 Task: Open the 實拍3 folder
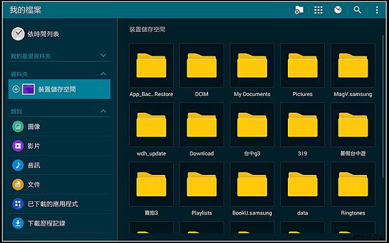pos(151,185)
